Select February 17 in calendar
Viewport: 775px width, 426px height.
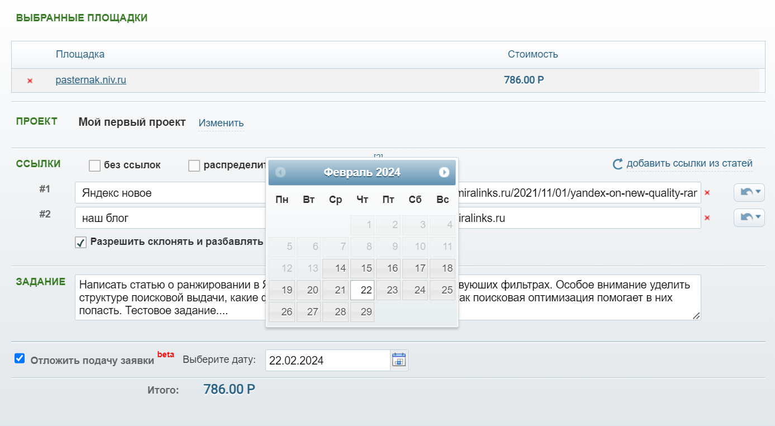pos(415,268)
